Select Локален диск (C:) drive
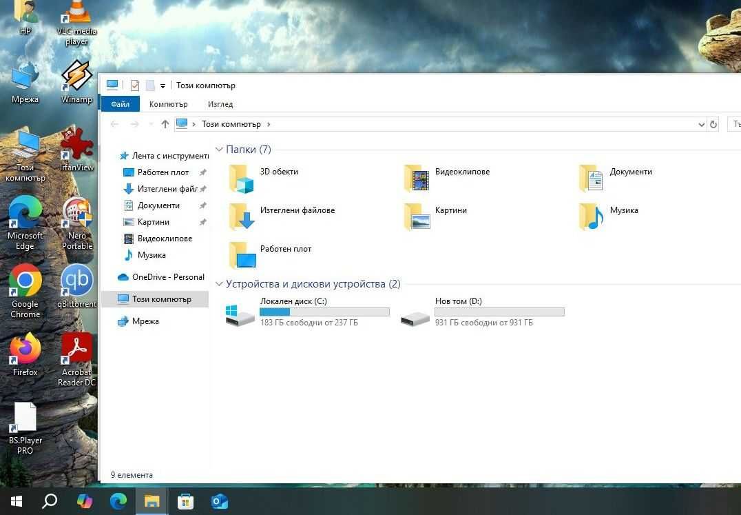This screenshot has height=515, width=741. click(x=307, y=312)
